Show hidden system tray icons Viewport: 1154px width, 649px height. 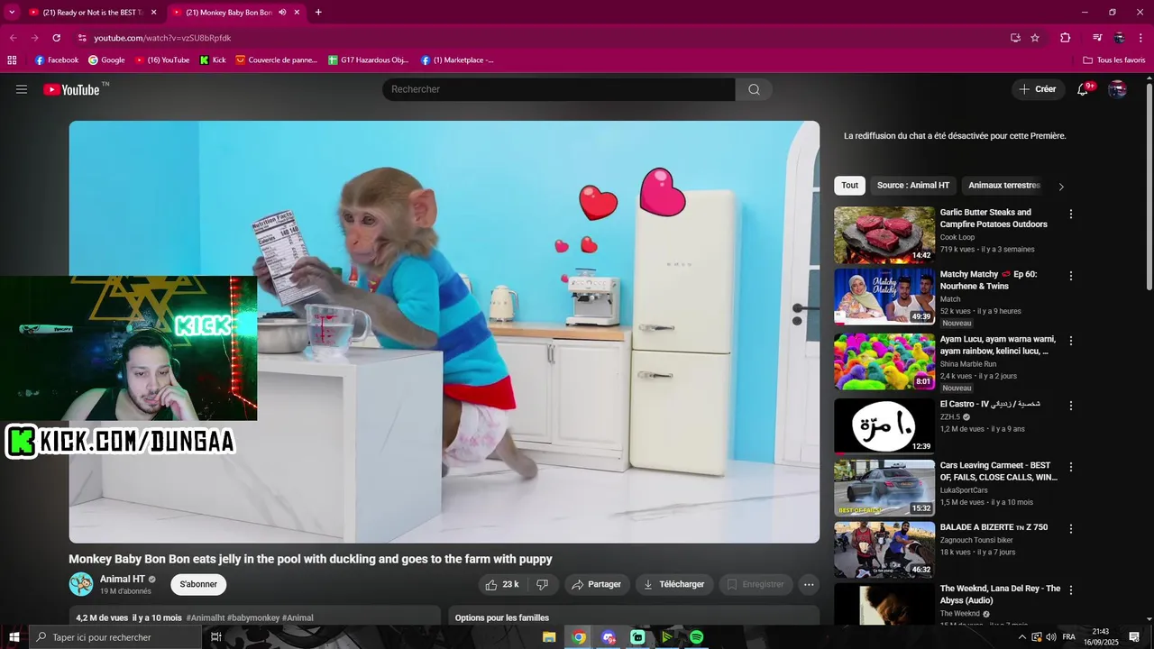[x=1021, y=637]
